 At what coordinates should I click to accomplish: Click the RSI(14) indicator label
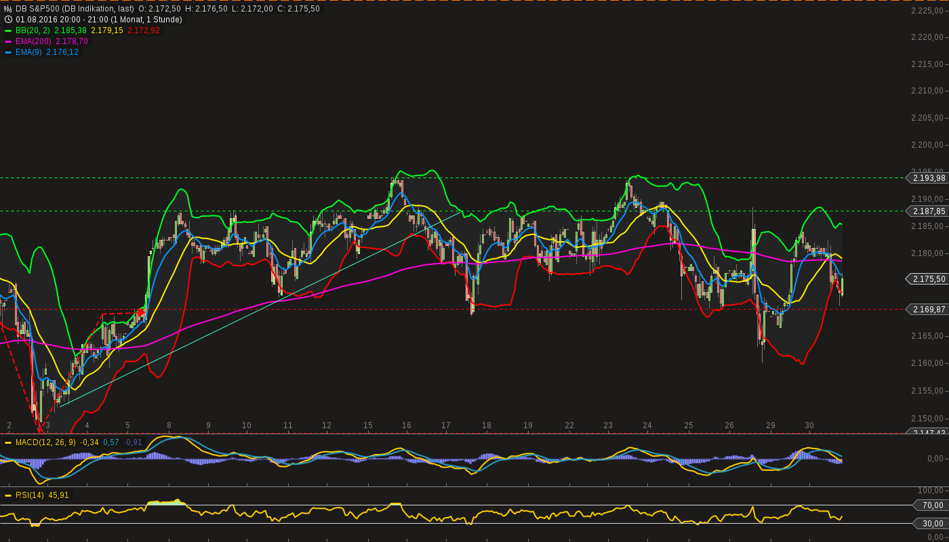pyautogui.click(x=30, y=495)
